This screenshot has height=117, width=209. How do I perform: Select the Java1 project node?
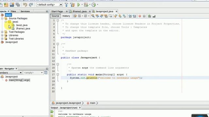[x=8, y=15]
